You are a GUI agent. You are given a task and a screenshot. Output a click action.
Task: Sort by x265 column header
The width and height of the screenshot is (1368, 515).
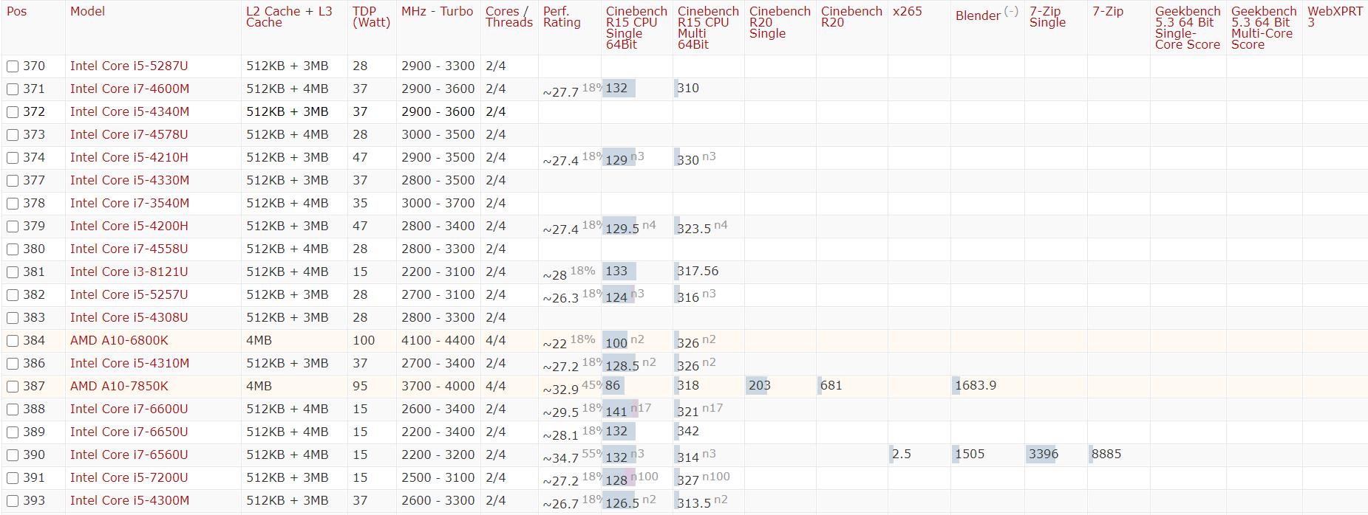click(x=907, y=11)
